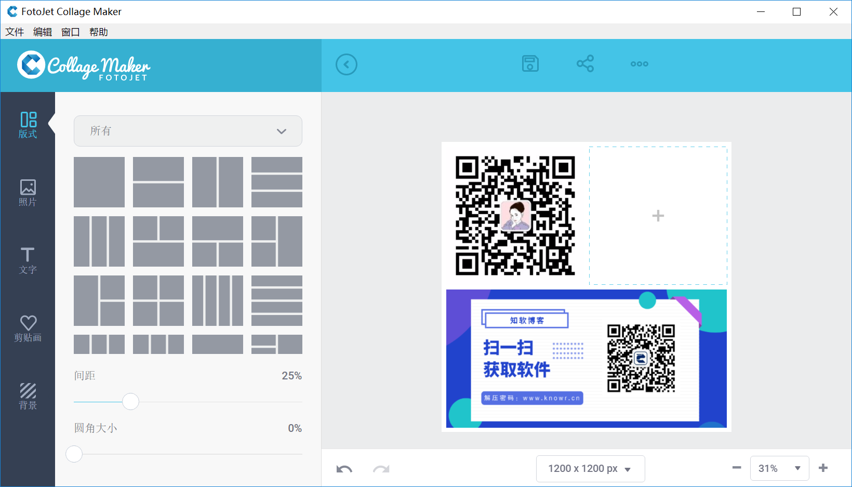Screen dimensions: 852x487
Task: Open the 31% zoom level dropdown
Action: [x=779, y=468]
